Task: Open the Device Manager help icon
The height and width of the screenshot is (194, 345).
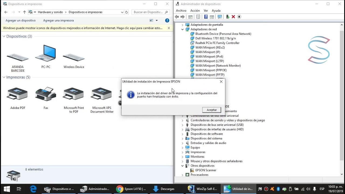Action: pos(206,17)
